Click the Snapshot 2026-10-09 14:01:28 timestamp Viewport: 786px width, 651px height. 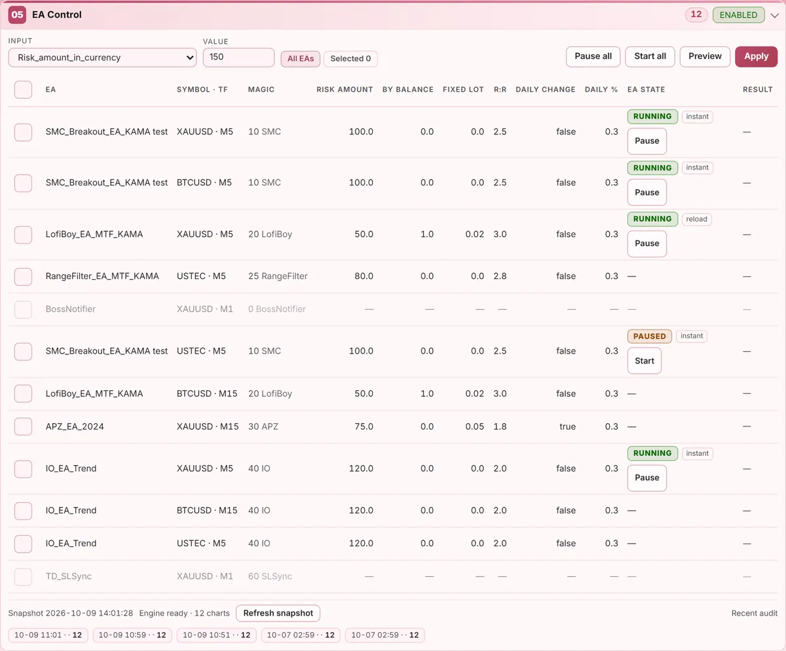71,614
